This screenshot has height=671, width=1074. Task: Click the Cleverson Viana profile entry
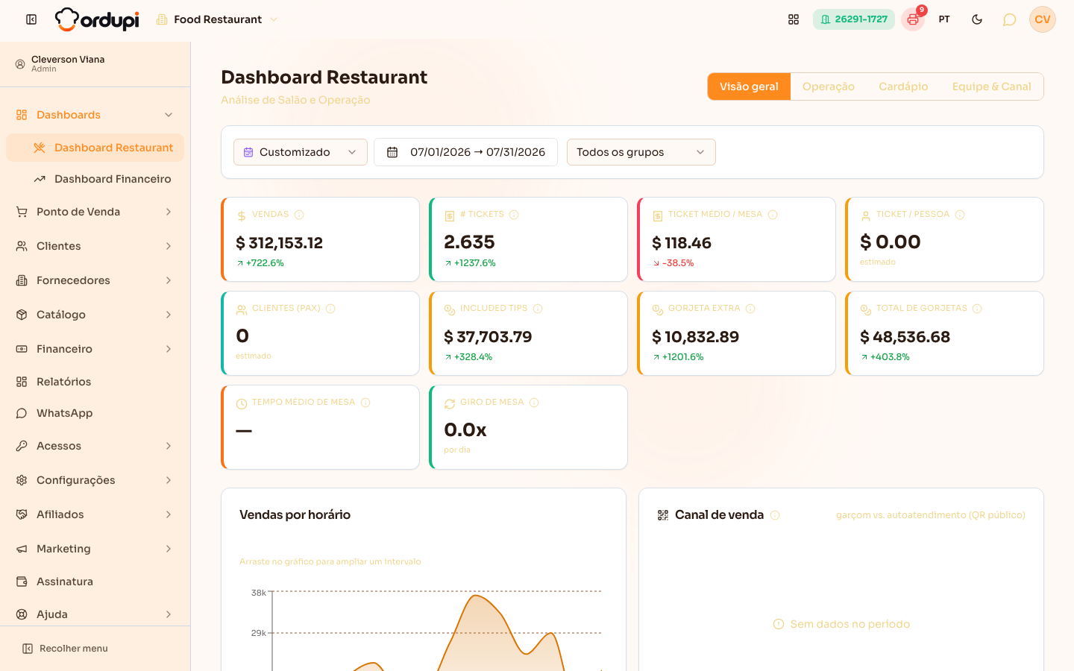tap(95, 64)
